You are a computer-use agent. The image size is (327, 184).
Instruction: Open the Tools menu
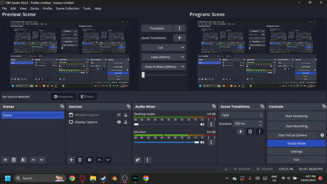pyautogui.click(x=87, y=9)
